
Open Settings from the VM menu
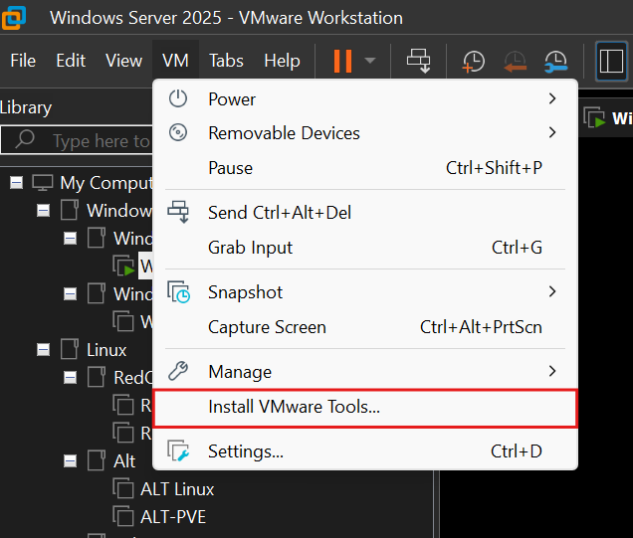coord(245,451)
